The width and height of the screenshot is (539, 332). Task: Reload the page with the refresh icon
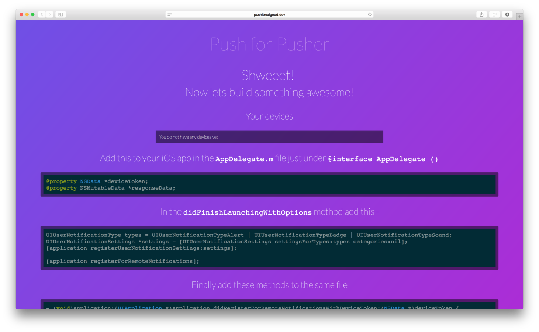coord(369,14)
